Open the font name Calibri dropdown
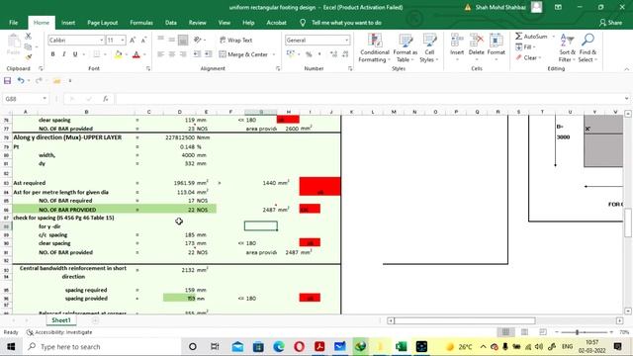This screenshot has height=356, width=633. click(101, 41)
